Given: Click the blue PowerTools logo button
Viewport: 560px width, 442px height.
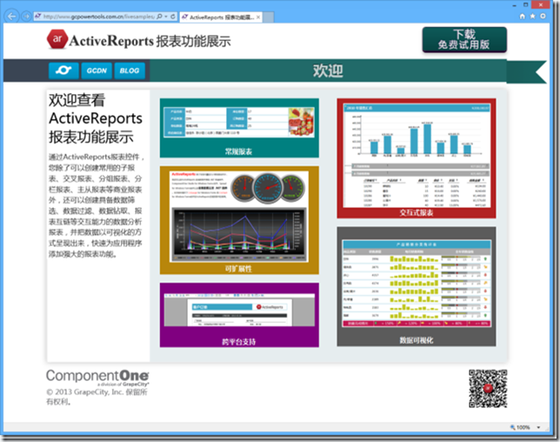Looking at the screenshot, I should coord(64,70).
